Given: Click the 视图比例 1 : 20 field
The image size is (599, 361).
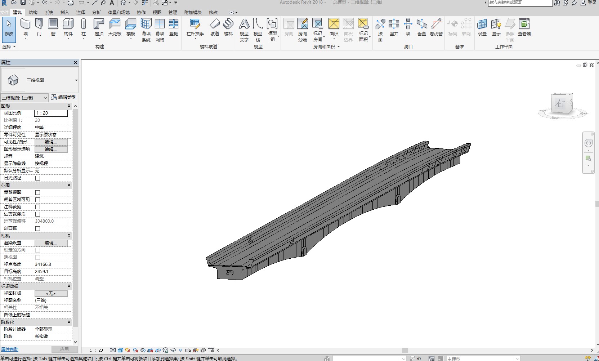Looking at the screenshot, I should pos(51,113).
